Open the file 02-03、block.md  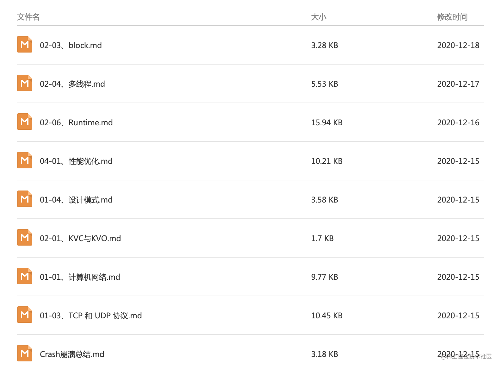(71, 45)
